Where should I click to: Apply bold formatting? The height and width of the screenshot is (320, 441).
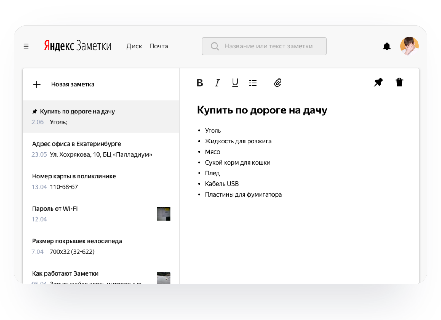pyautogui.click(x=200, y=83)
